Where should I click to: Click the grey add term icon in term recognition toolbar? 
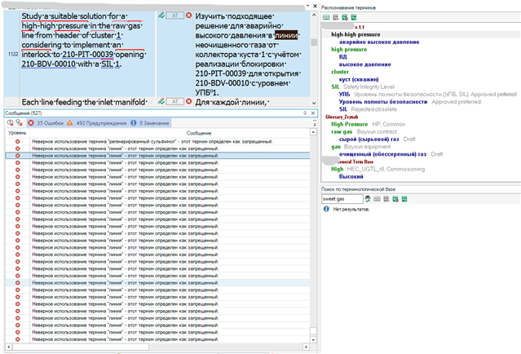click(336, 17)
